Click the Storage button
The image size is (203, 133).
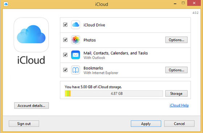tap(176, 93)
